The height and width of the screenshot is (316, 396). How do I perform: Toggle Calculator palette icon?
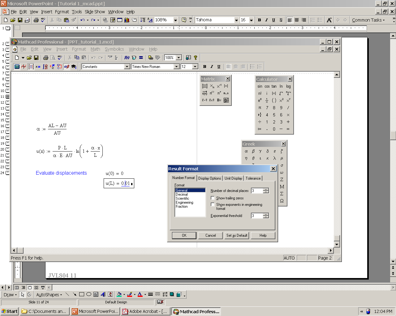pos(17,67)
